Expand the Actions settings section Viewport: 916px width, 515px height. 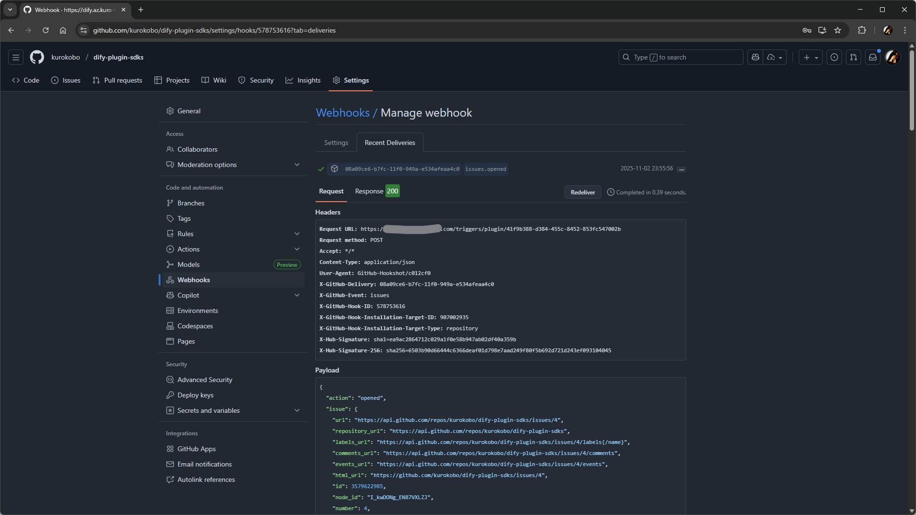click(297, 249)
